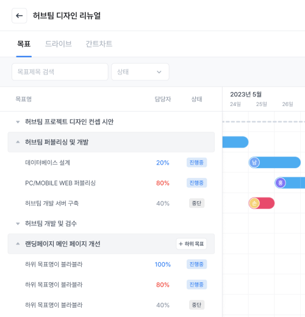Click the yellow 손 avatar on red bar
The height and width of the screenshot is (317, 305).
[254, 203]
